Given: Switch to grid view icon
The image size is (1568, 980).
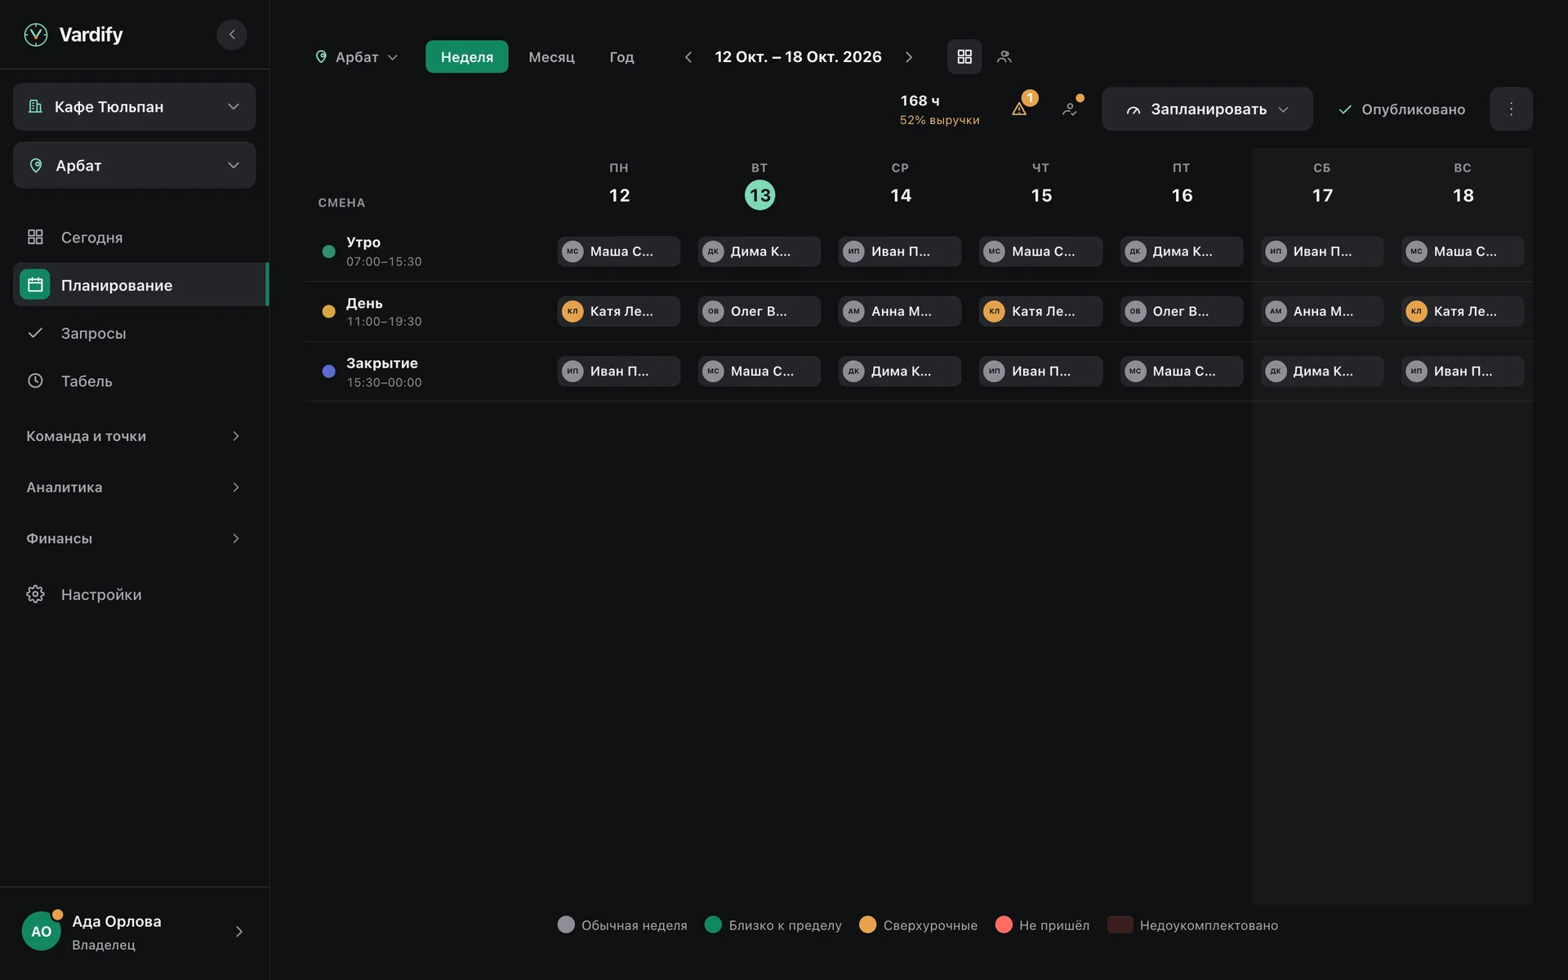Looking at the screenshot, I should pos(964,57).
